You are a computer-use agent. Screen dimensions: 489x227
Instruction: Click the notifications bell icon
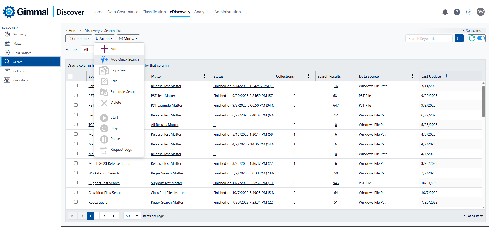[445, 12]
